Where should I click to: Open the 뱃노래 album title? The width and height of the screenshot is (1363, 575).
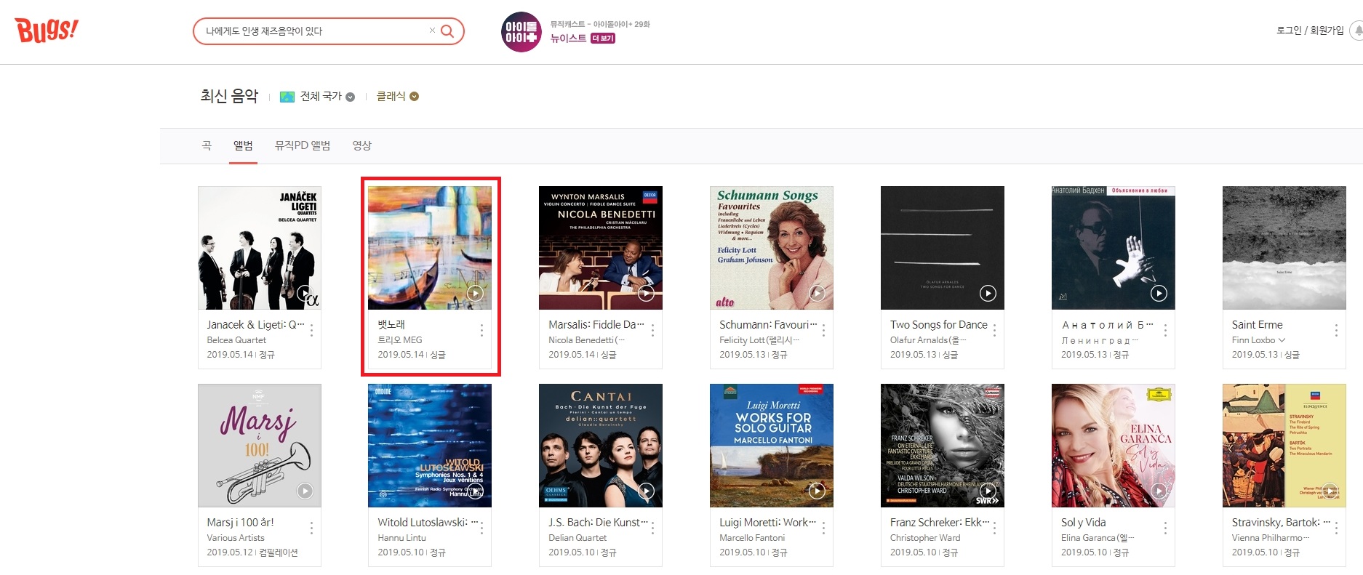[x=391, y=325]
